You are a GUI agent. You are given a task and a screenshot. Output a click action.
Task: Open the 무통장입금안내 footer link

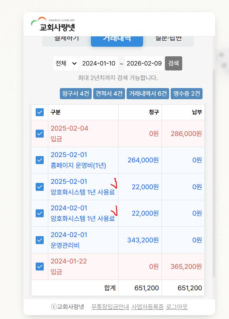coord(110,307)
